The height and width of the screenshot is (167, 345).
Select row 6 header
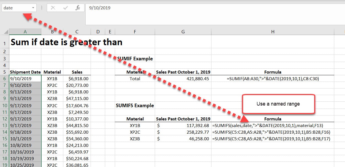(x=4, y=79)
